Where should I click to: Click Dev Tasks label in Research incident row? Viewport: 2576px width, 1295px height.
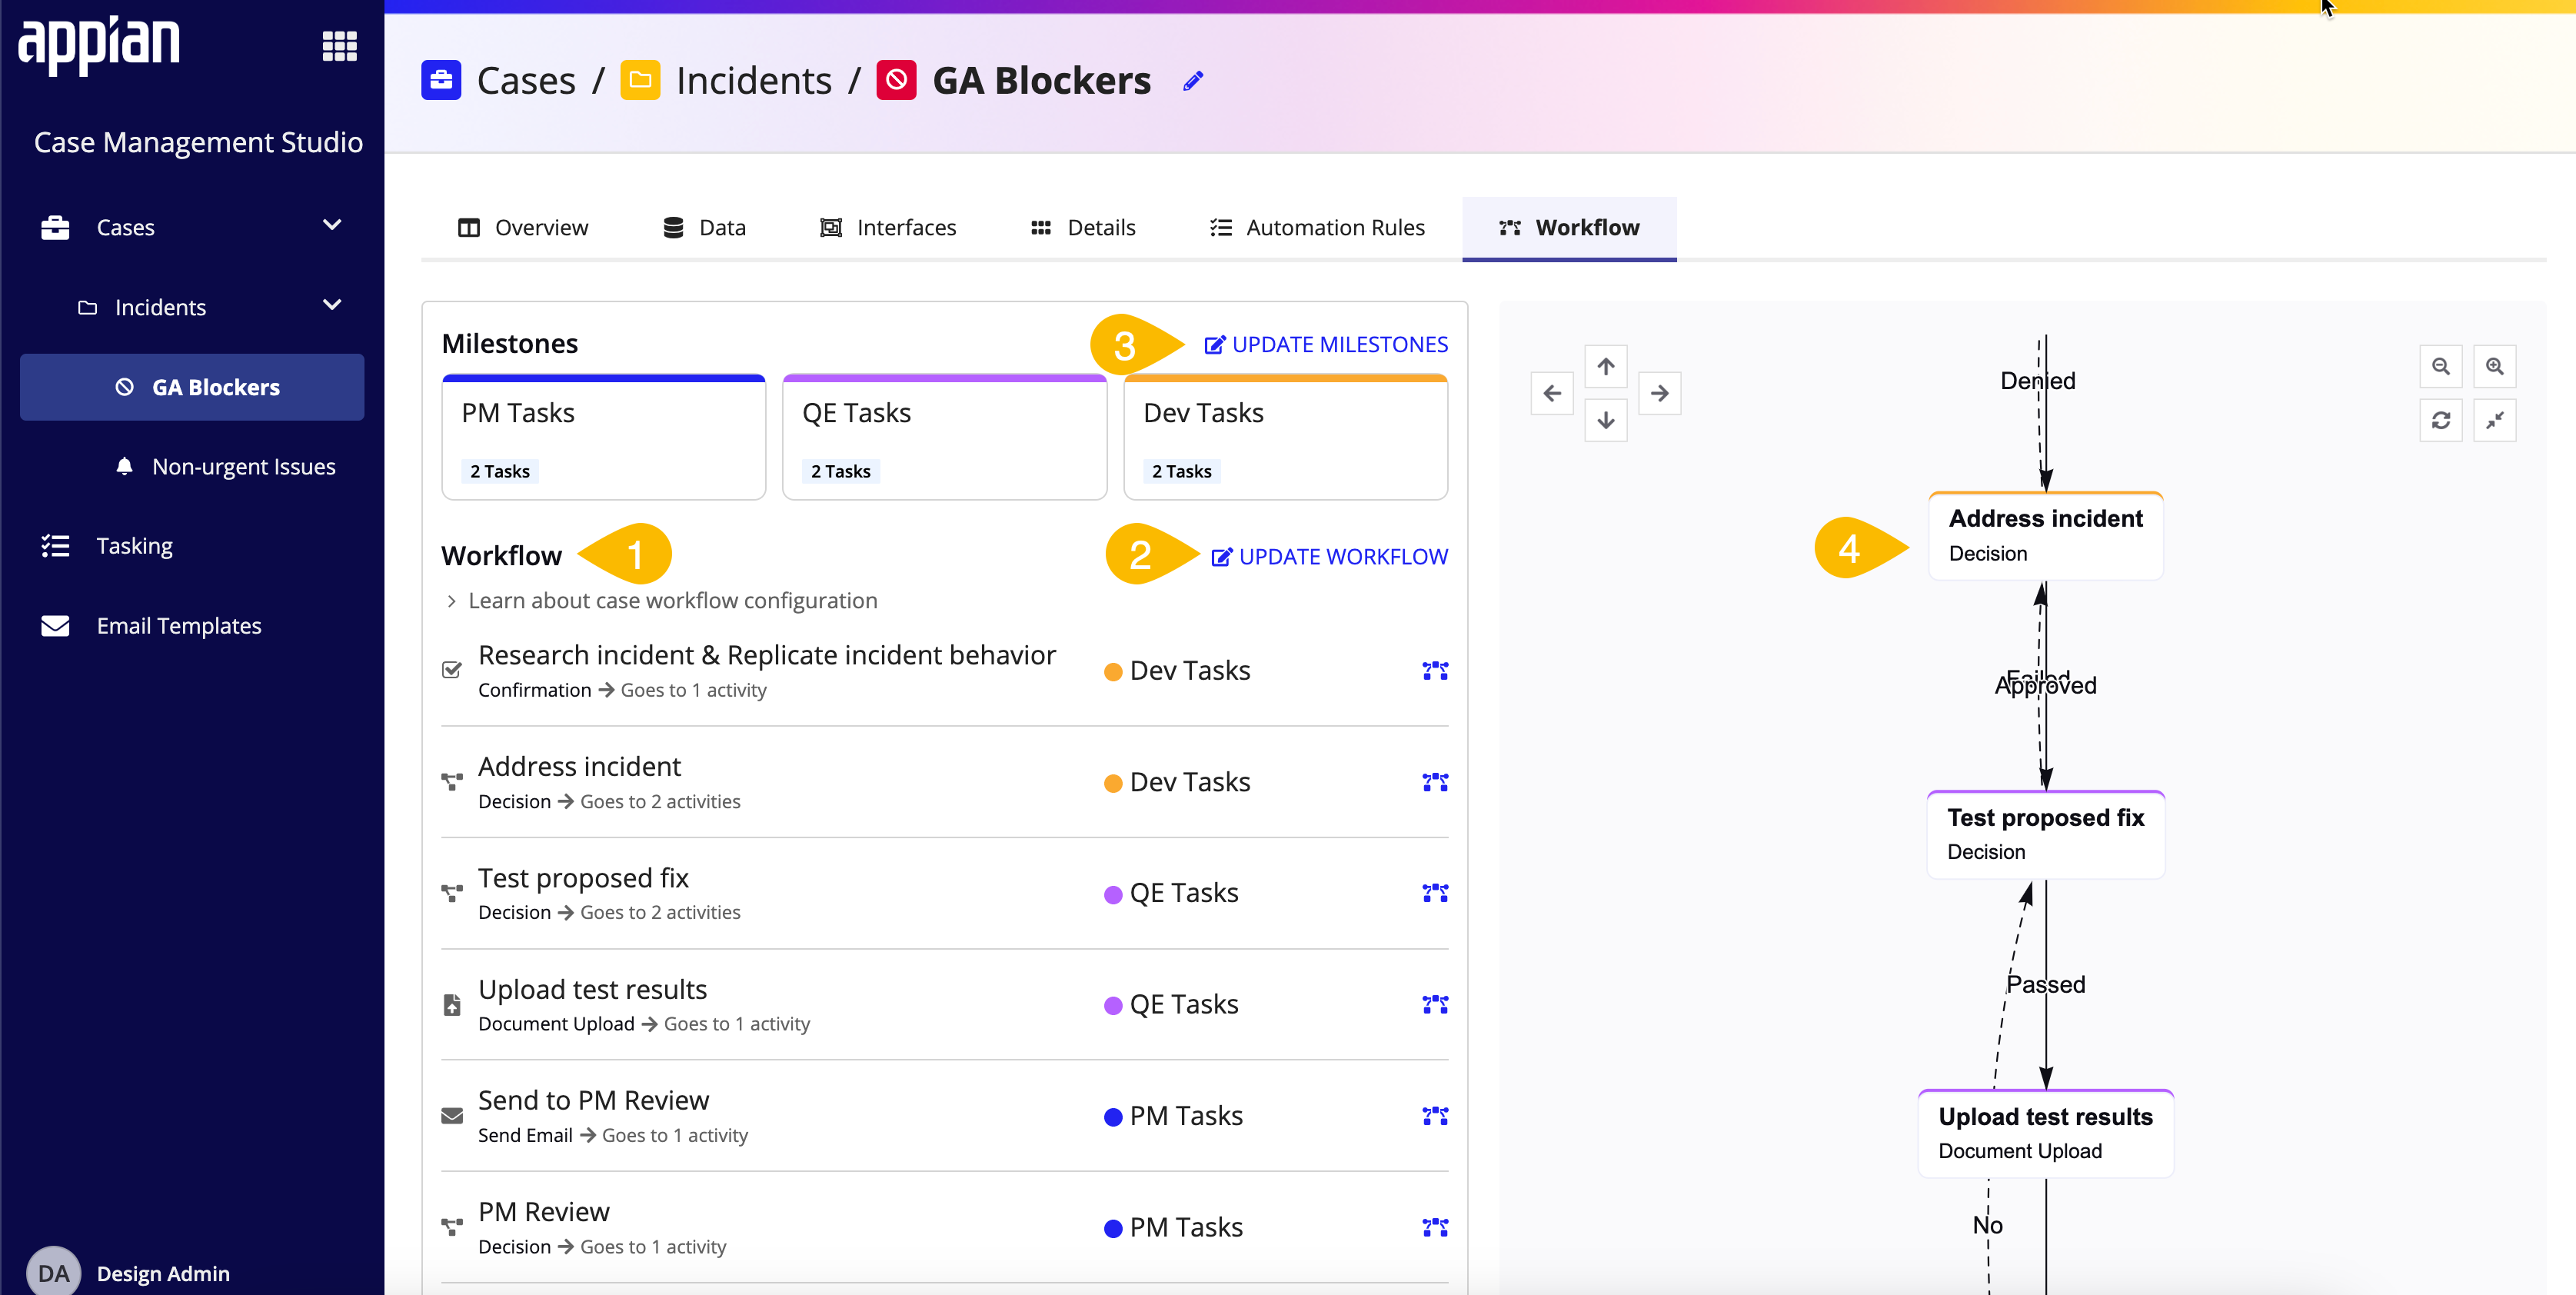(1189, 671)
